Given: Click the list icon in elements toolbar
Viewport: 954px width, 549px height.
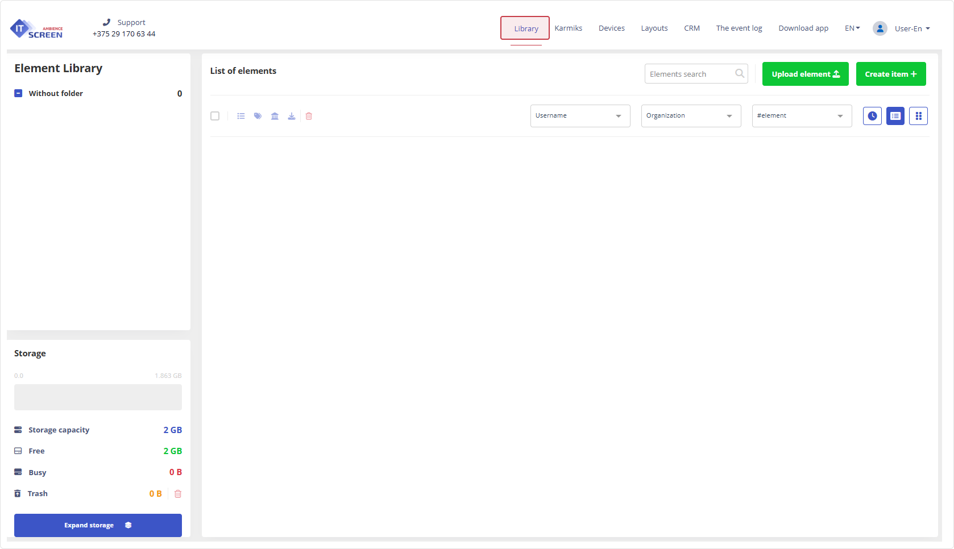Looking at the screenshot, I should 241,116.
